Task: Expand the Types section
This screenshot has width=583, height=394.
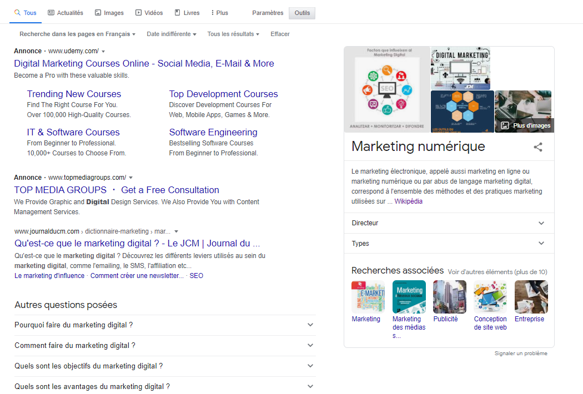Action: pyautogui.click(x=449, y=244)
